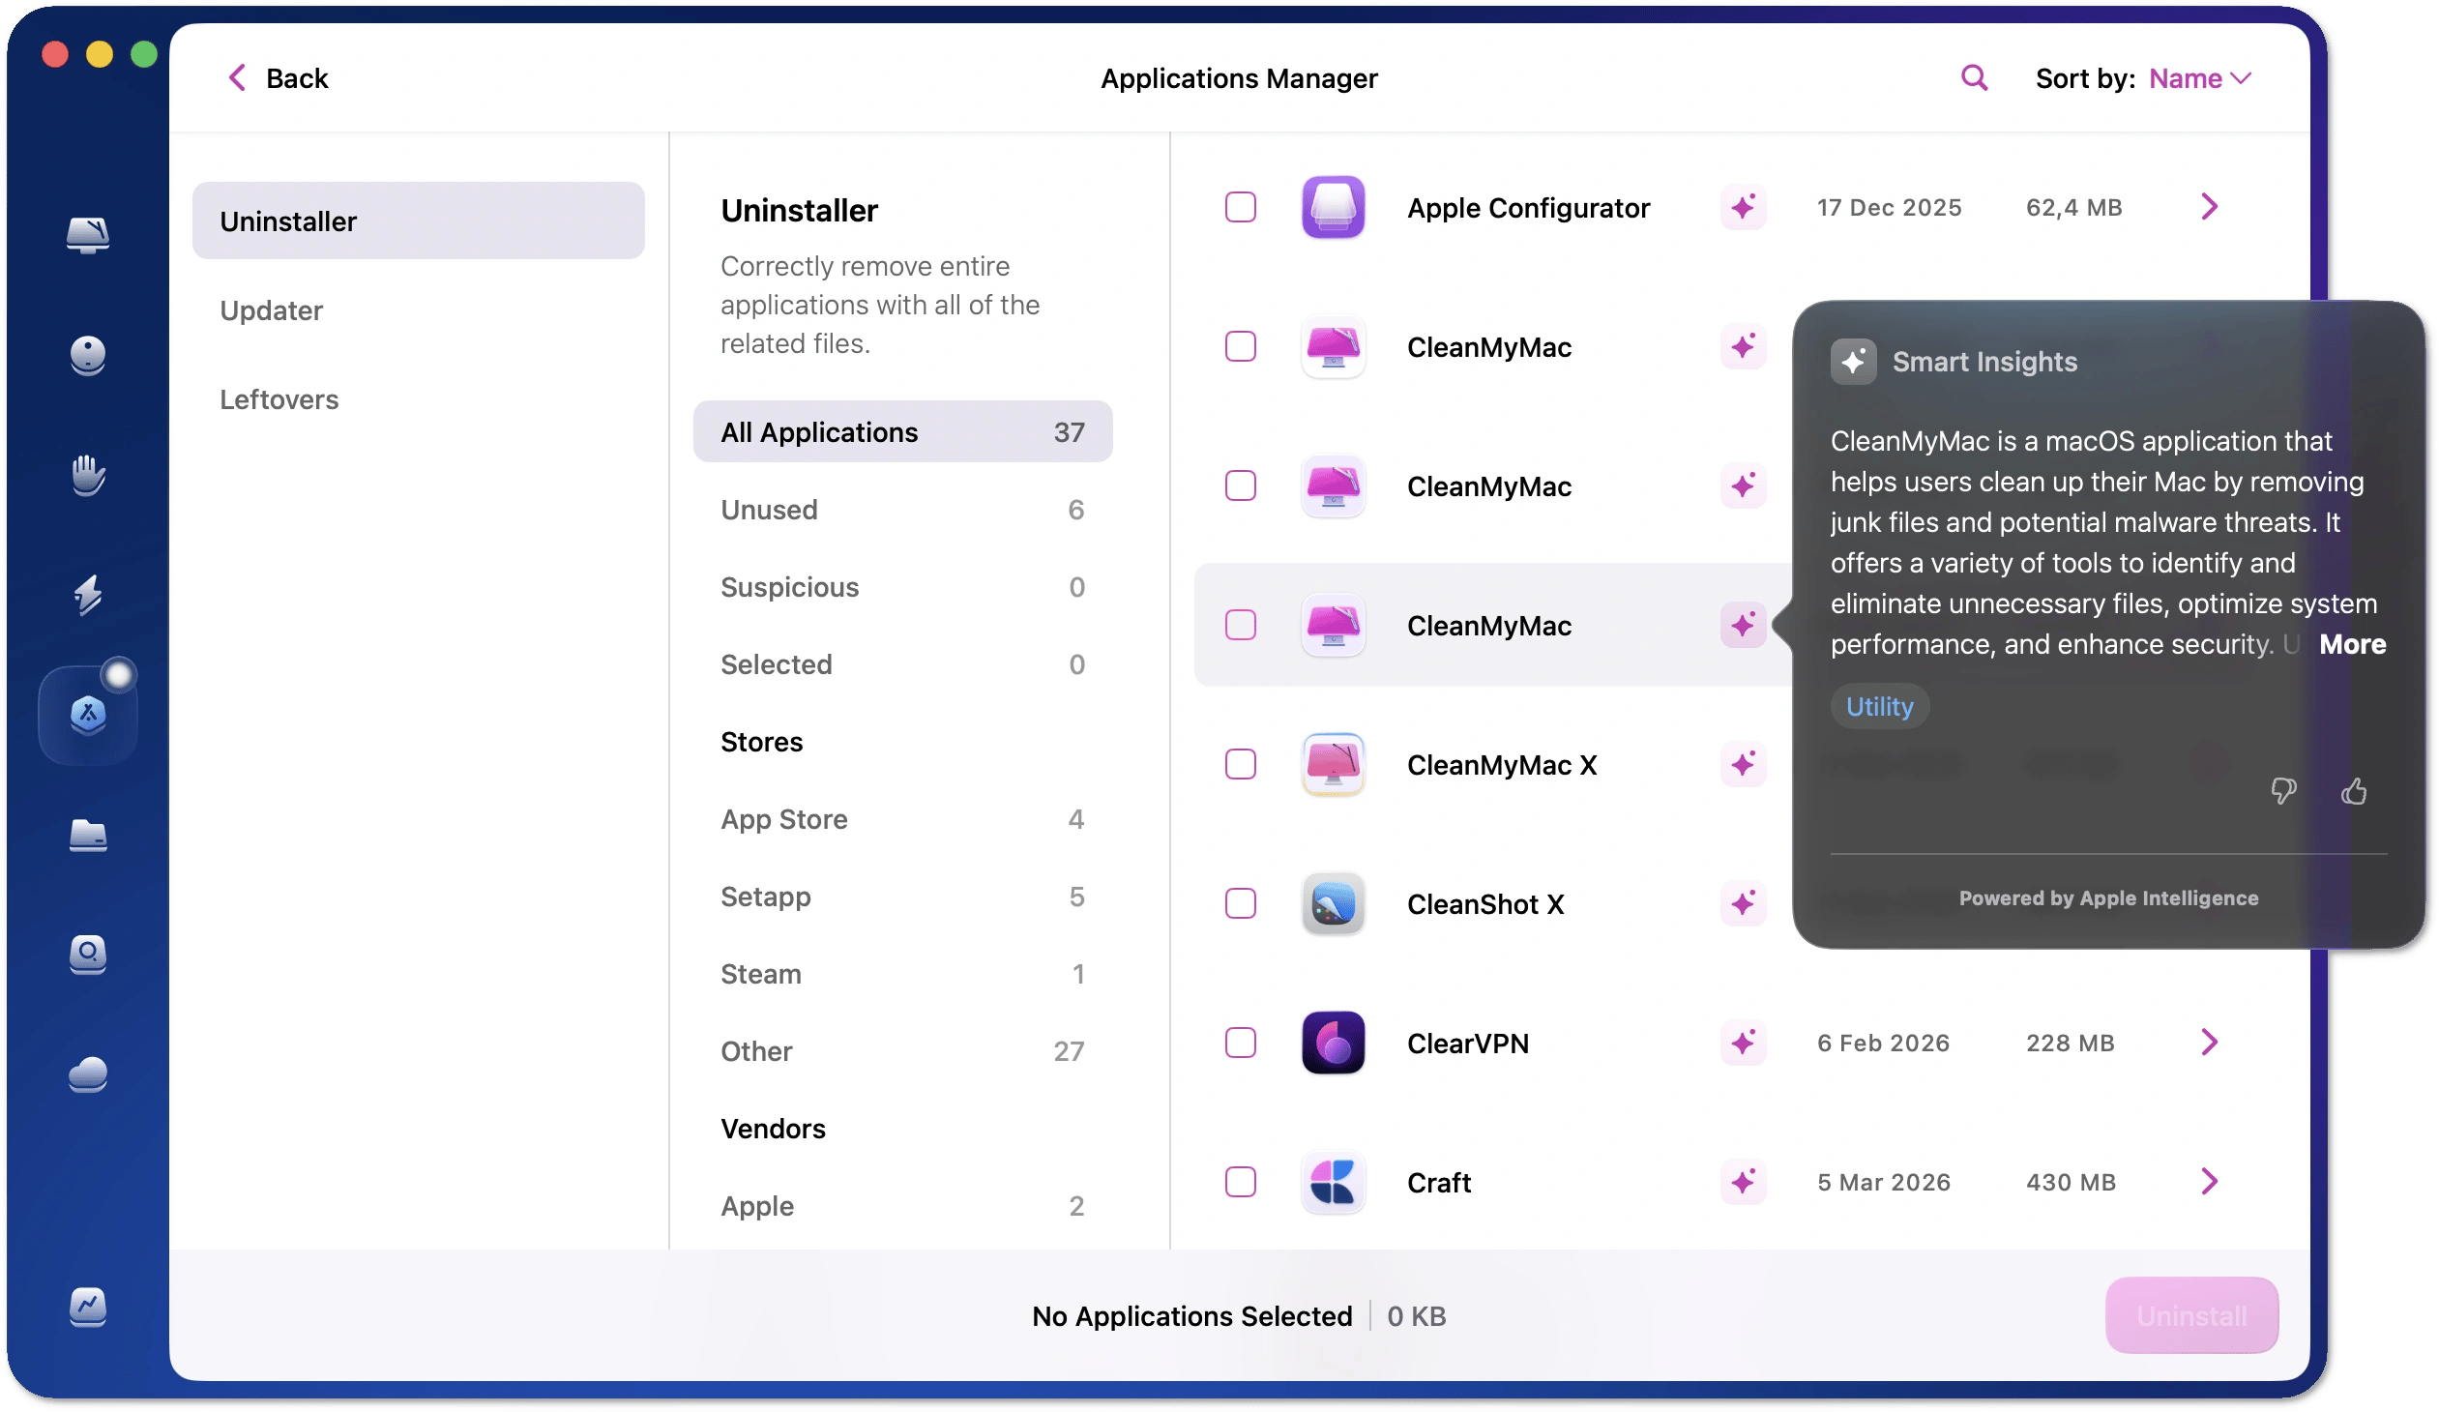Viewport: 2439px width, 1412px height.
Task: Open Performance lightning bolt sidebar icon
Action: (x=88, y=594)
